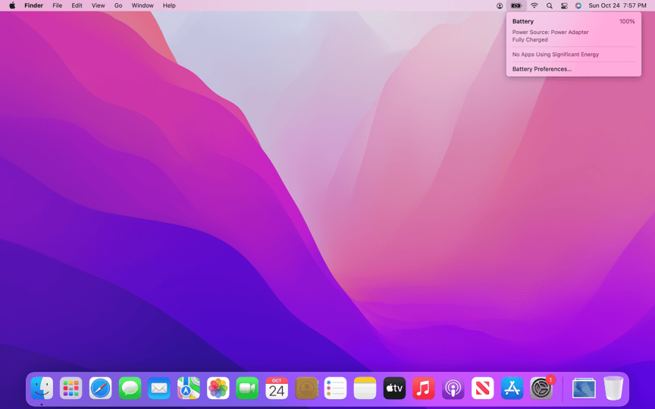This screenshot has width=655, height=409.
Task: Open Control Center icon
Action: (564, 6)
